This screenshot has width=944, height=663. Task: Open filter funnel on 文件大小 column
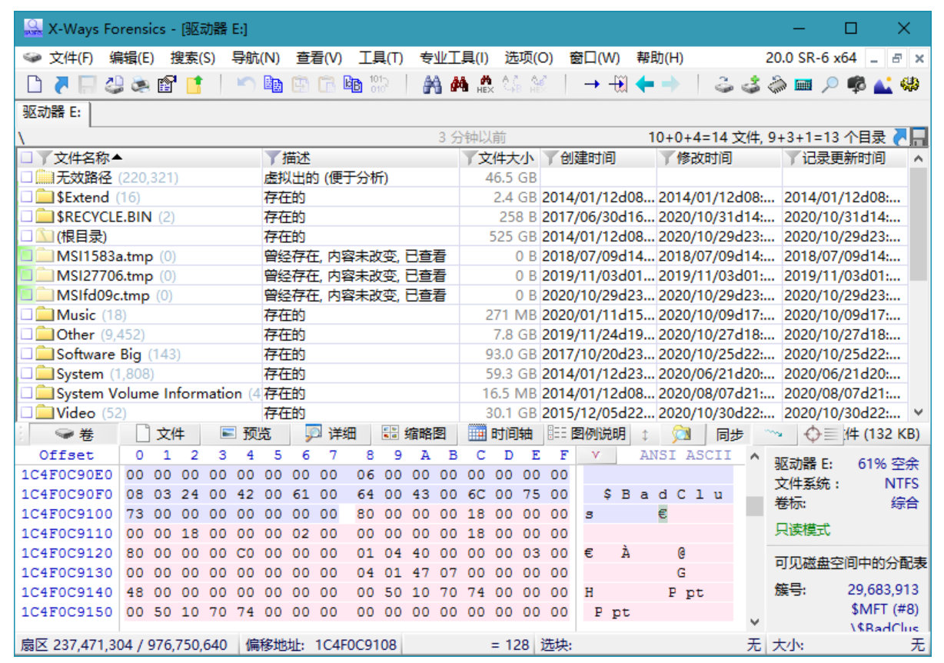click(x=469, y=158)
